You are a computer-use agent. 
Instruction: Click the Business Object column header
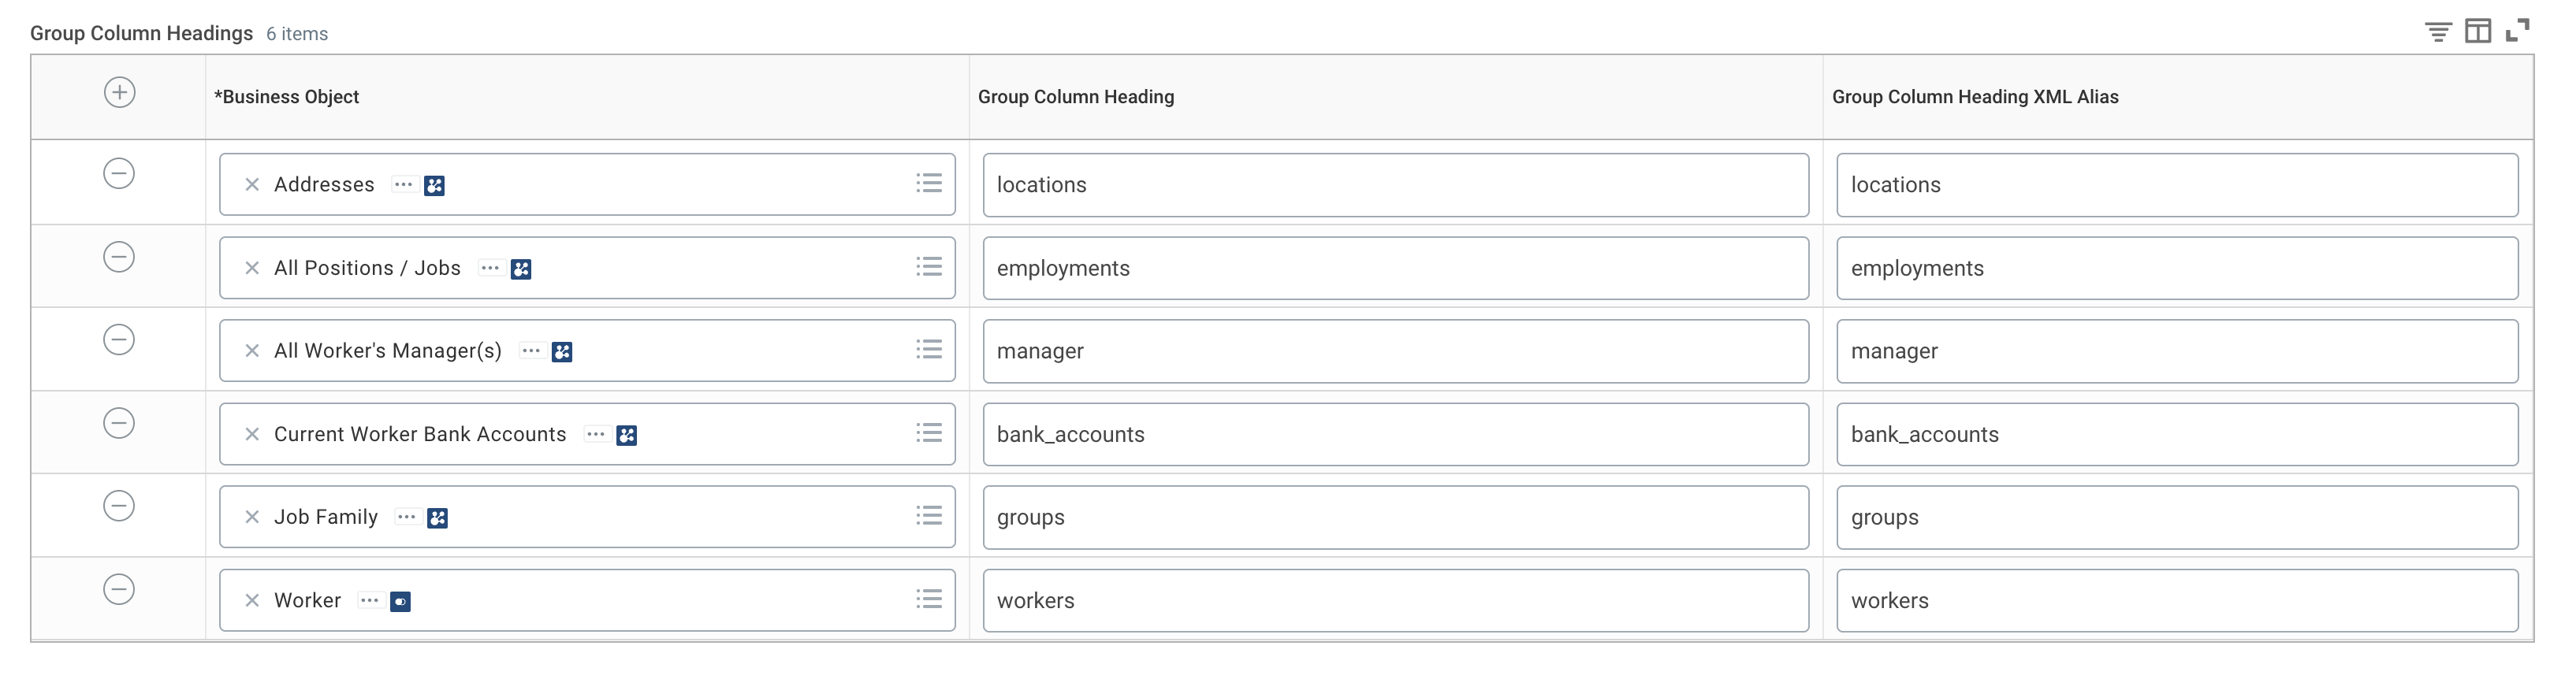[287, 97]
